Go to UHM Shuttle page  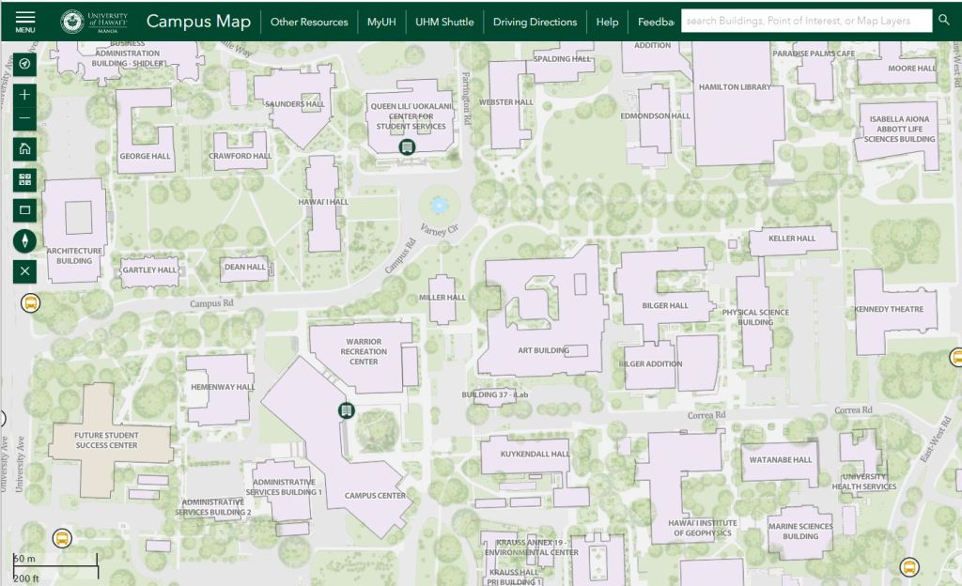point(447,22)
